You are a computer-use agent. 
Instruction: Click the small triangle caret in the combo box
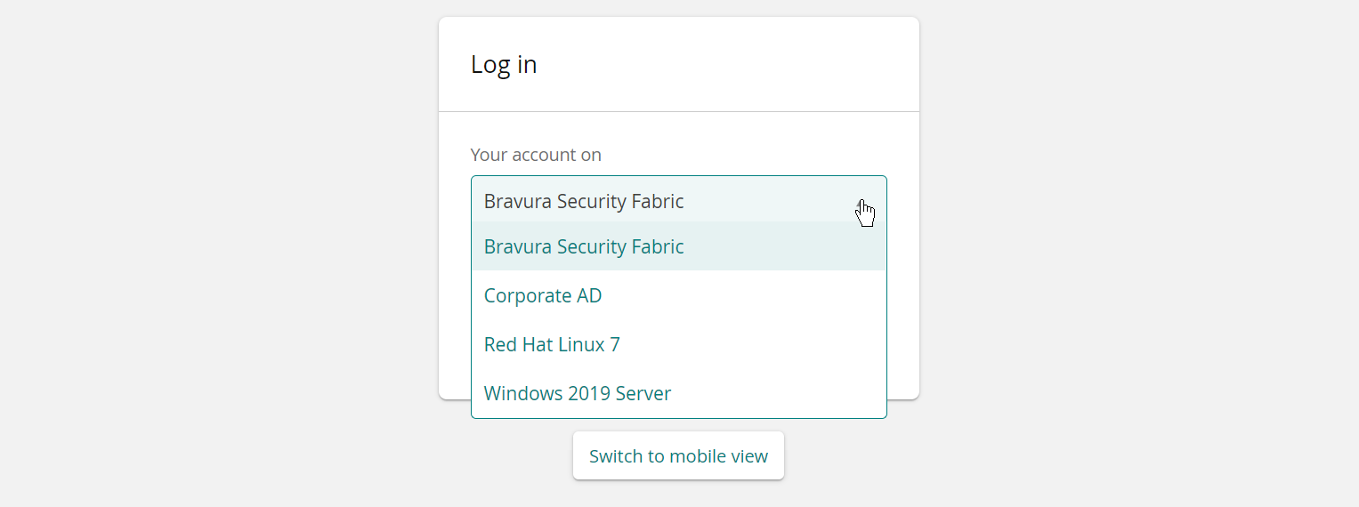[x=860, y=203]
